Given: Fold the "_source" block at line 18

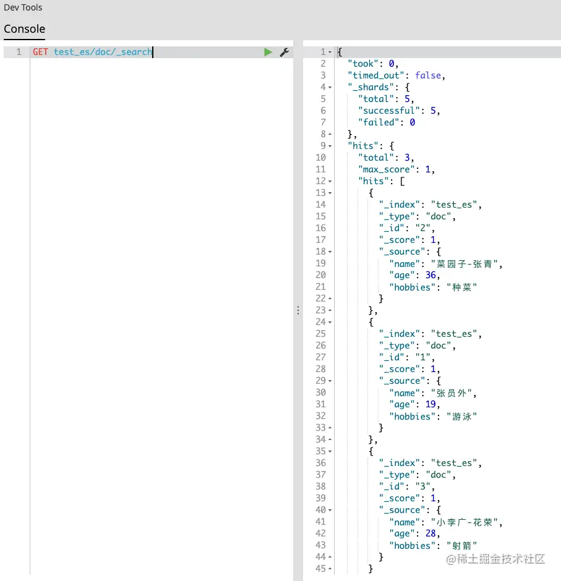Looking at the screenshot, I should (330, 252).
